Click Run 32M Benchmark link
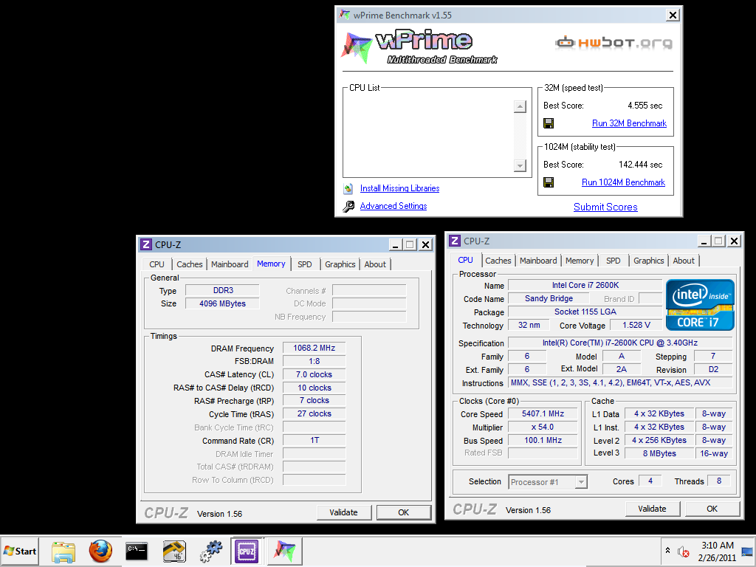Screen dimensions: 756x567 click(x=629, y=123)
